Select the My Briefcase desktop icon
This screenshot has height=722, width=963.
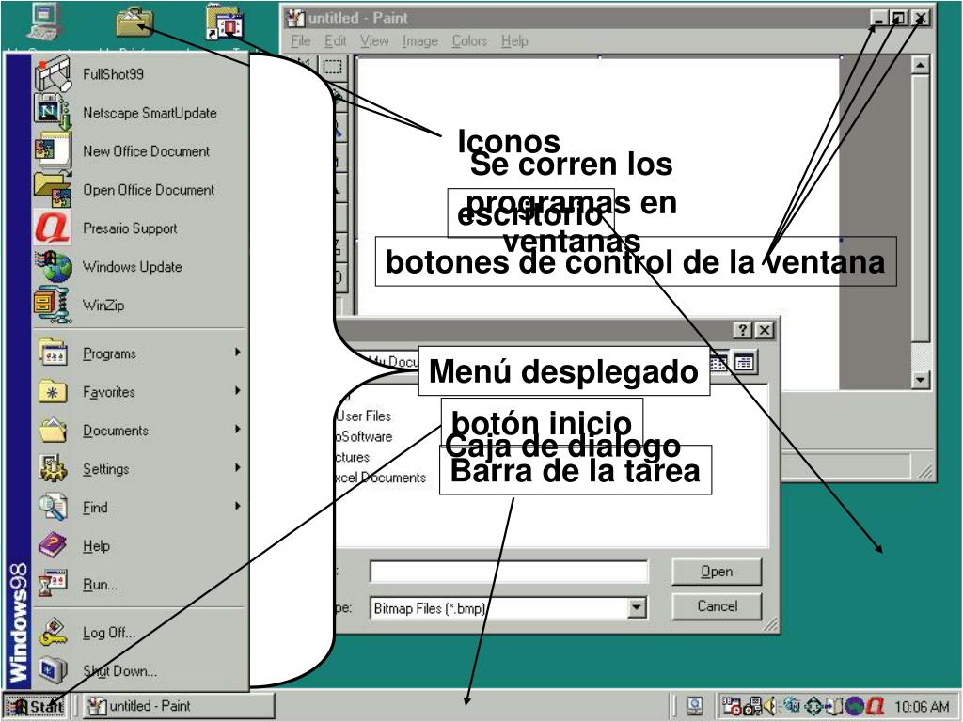(134, 23)
